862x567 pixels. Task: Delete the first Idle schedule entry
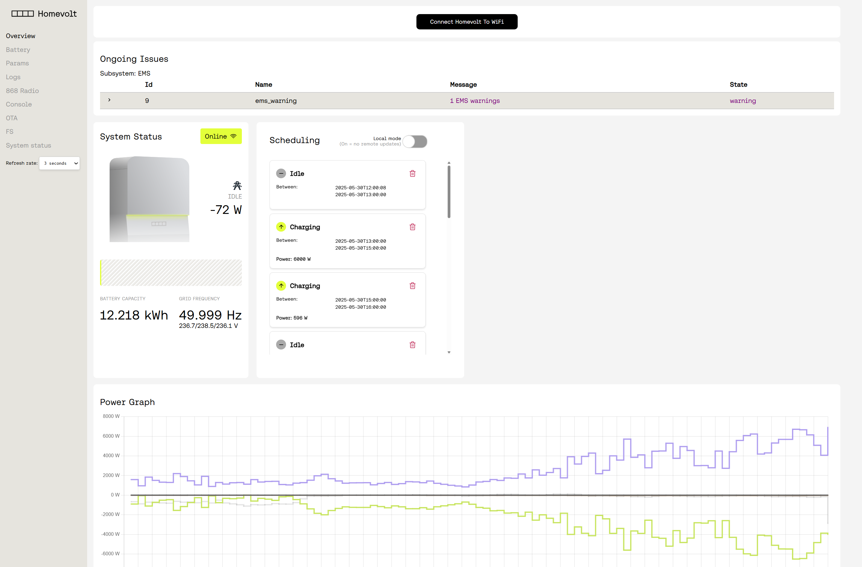click(x=412, y=174)
